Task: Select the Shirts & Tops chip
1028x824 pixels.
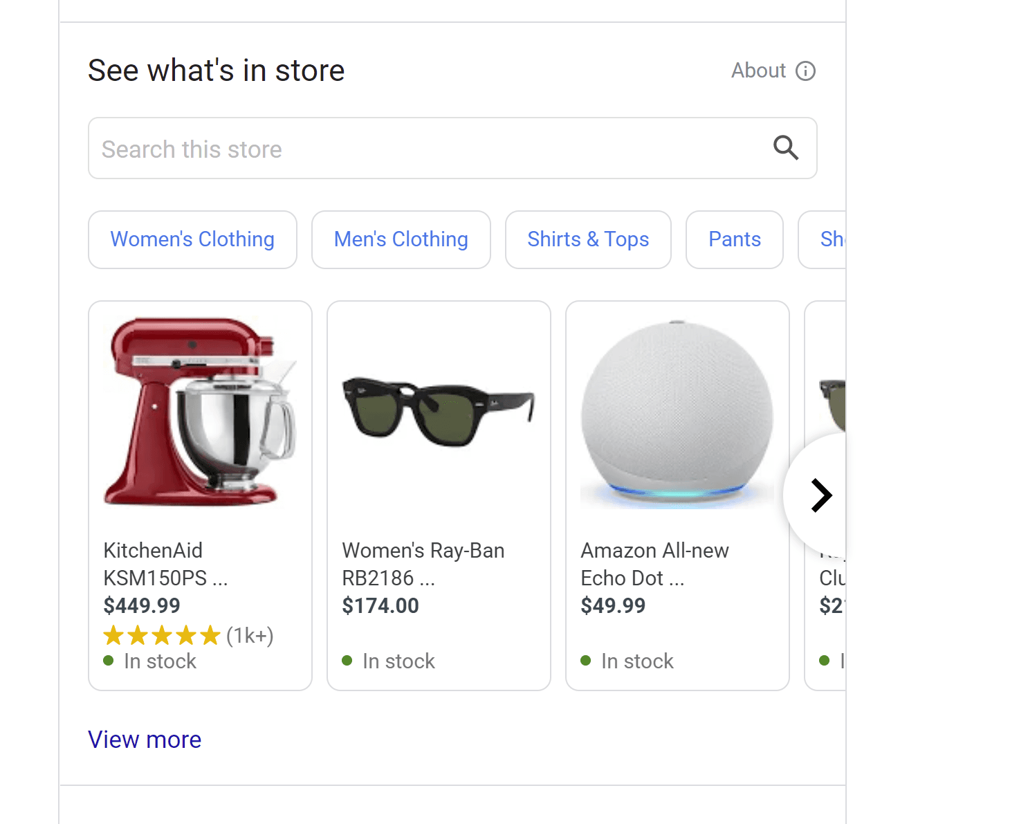Action: point(588,239)
